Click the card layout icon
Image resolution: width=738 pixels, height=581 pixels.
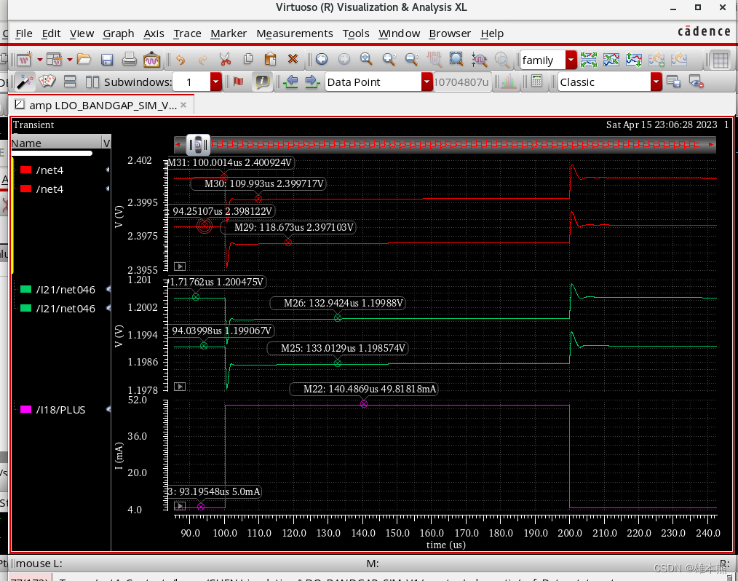pyautogui.click(x=47, y=82)
